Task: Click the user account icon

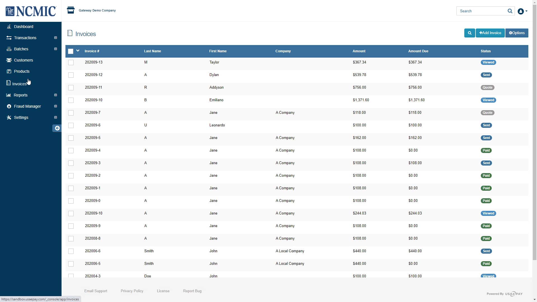Action: tap(521, 11)
